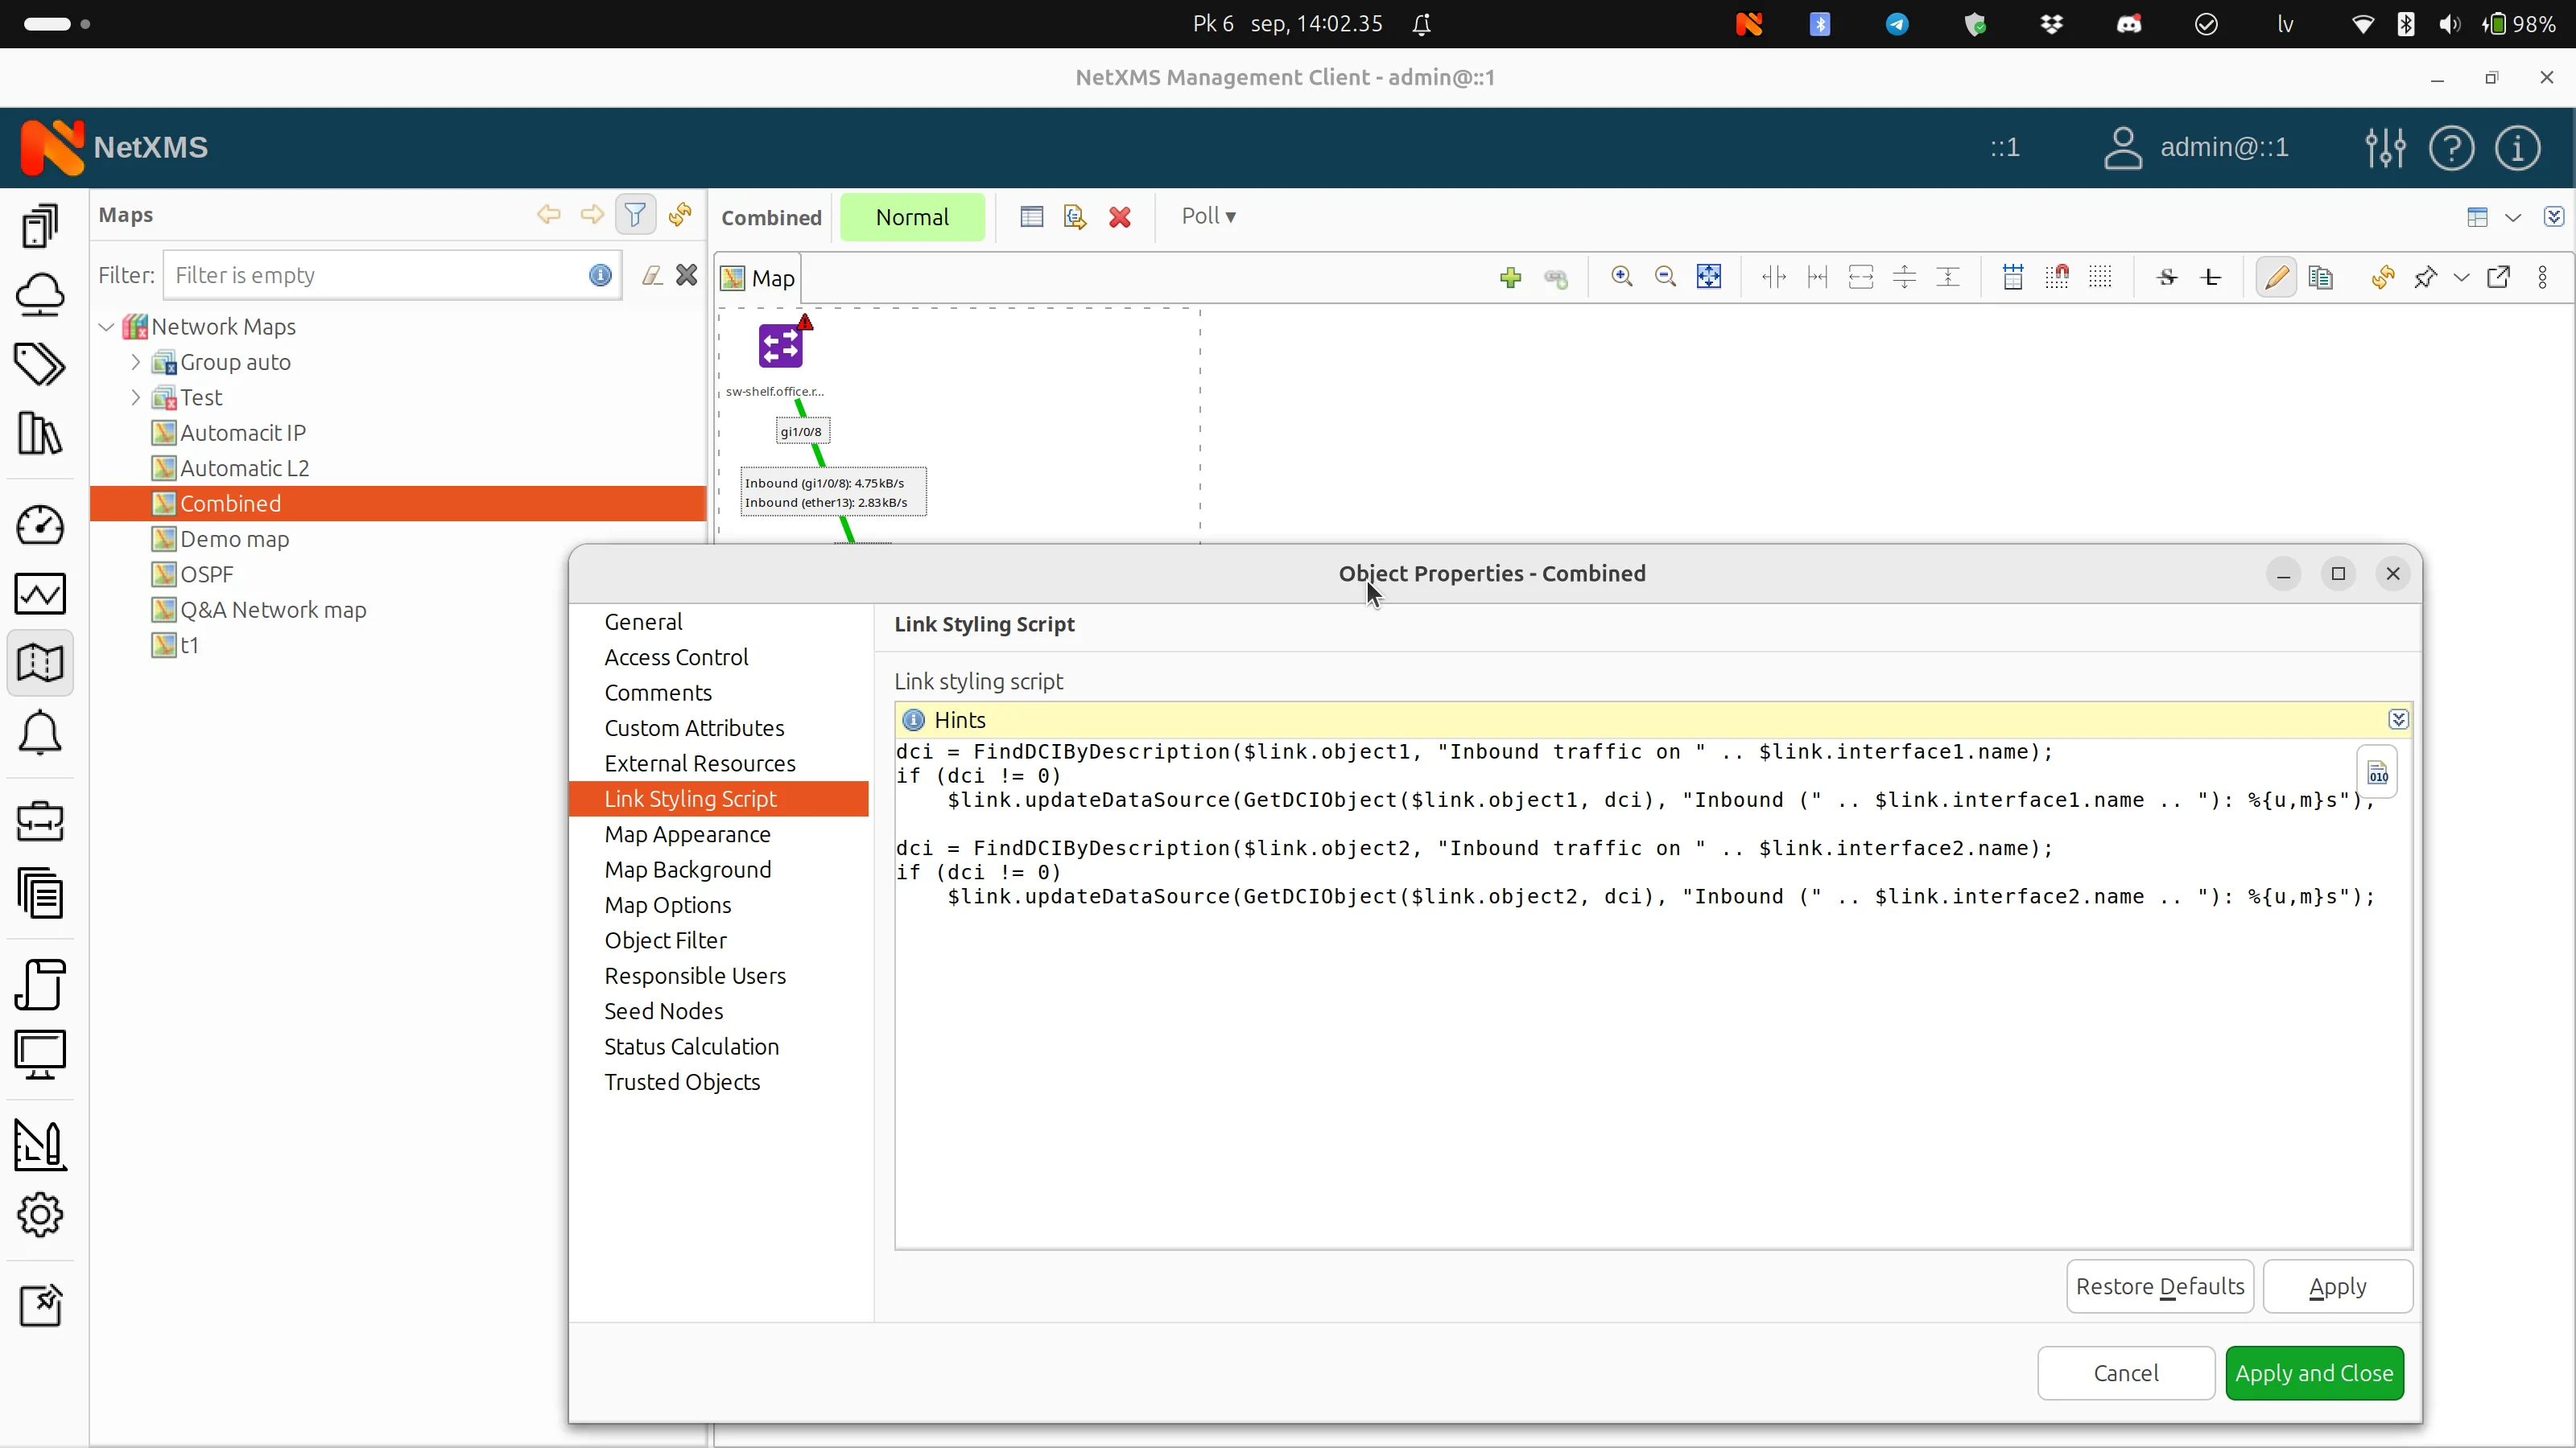Viewport: 2576px width, 1448px height.
Task: Switch to the Map tab
Action: (758, 278)
